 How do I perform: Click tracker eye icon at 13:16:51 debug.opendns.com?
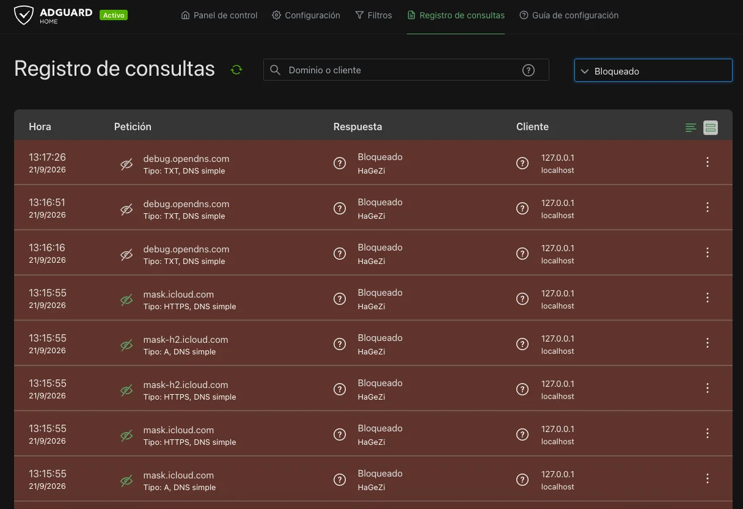(x=126, y=210)
